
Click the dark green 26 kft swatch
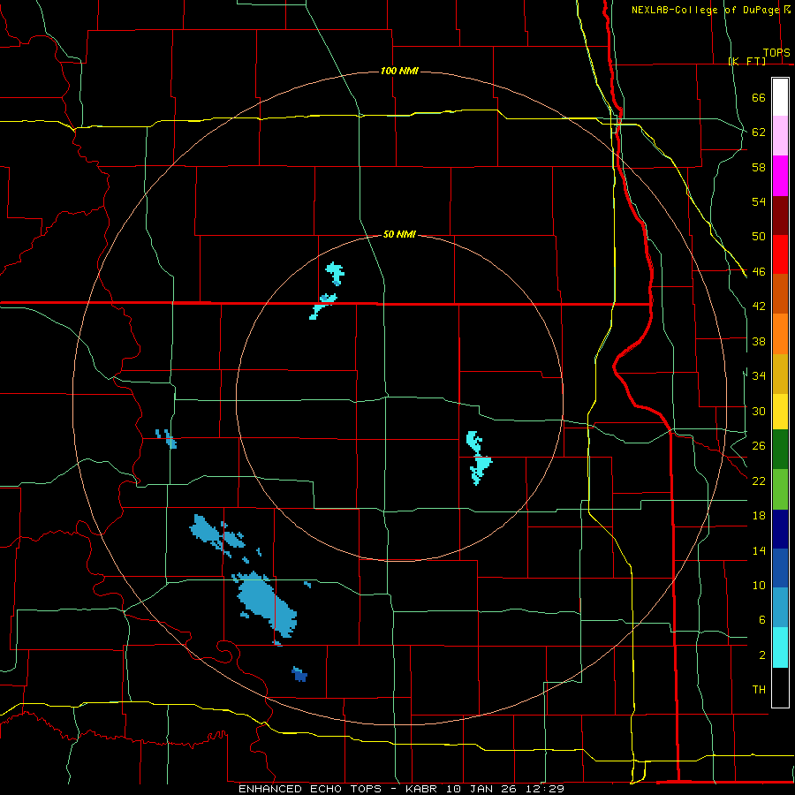click(x=780, y=450)
